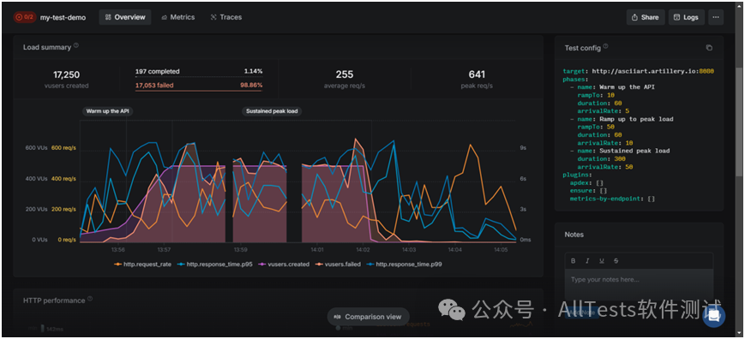
Task: Click the 'metrics-by-endpoint' config line
Action: coord(612,199)
